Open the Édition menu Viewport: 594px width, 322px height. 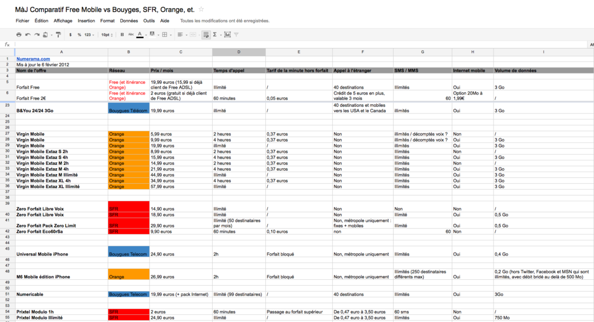tap(41, 21)
